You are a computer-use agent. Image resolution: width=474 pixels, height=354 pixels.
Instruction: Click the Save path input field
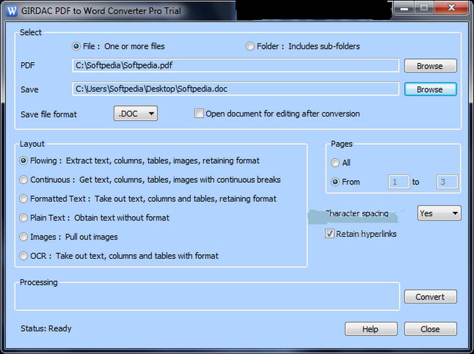coord(236,89)
